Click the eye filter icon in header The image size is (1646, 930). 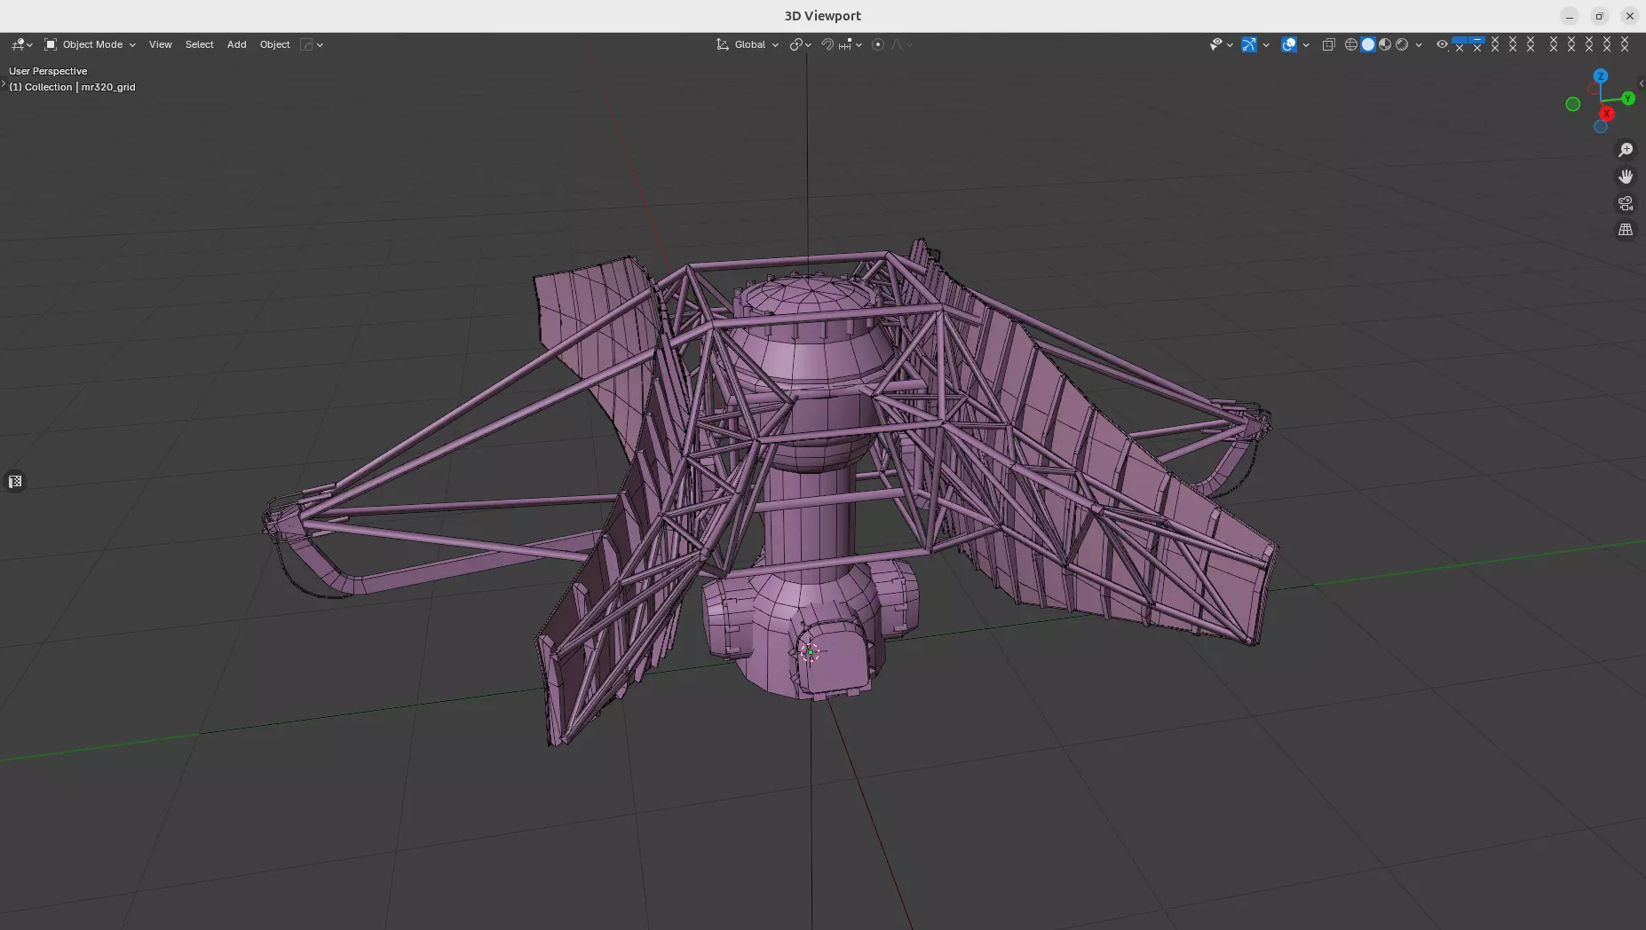(x=1442, y=44)
